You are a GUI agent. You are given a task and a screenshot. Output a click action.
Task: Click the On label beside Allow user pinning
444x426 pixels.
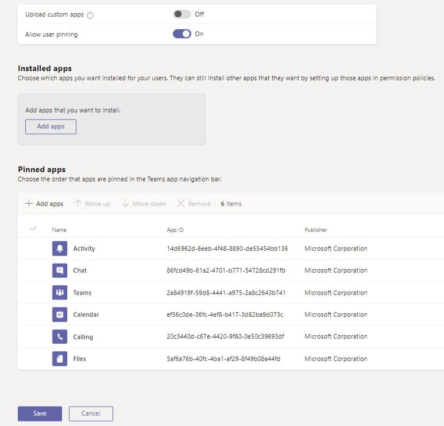199,34
